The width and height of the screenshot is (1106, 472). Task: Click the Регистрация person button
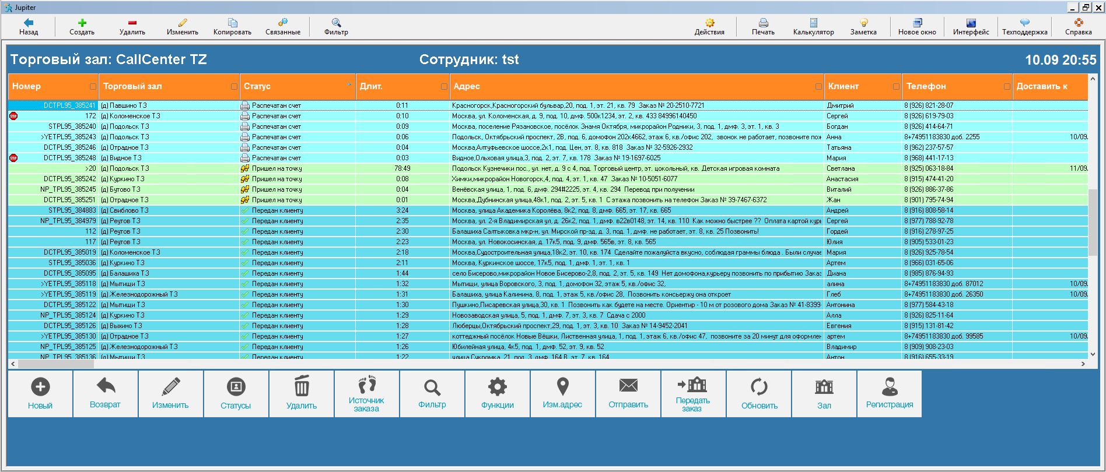890,394
